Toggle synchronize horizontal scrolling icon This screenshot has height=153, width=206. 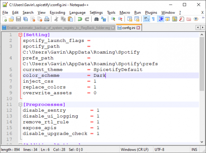pos(137,19)
